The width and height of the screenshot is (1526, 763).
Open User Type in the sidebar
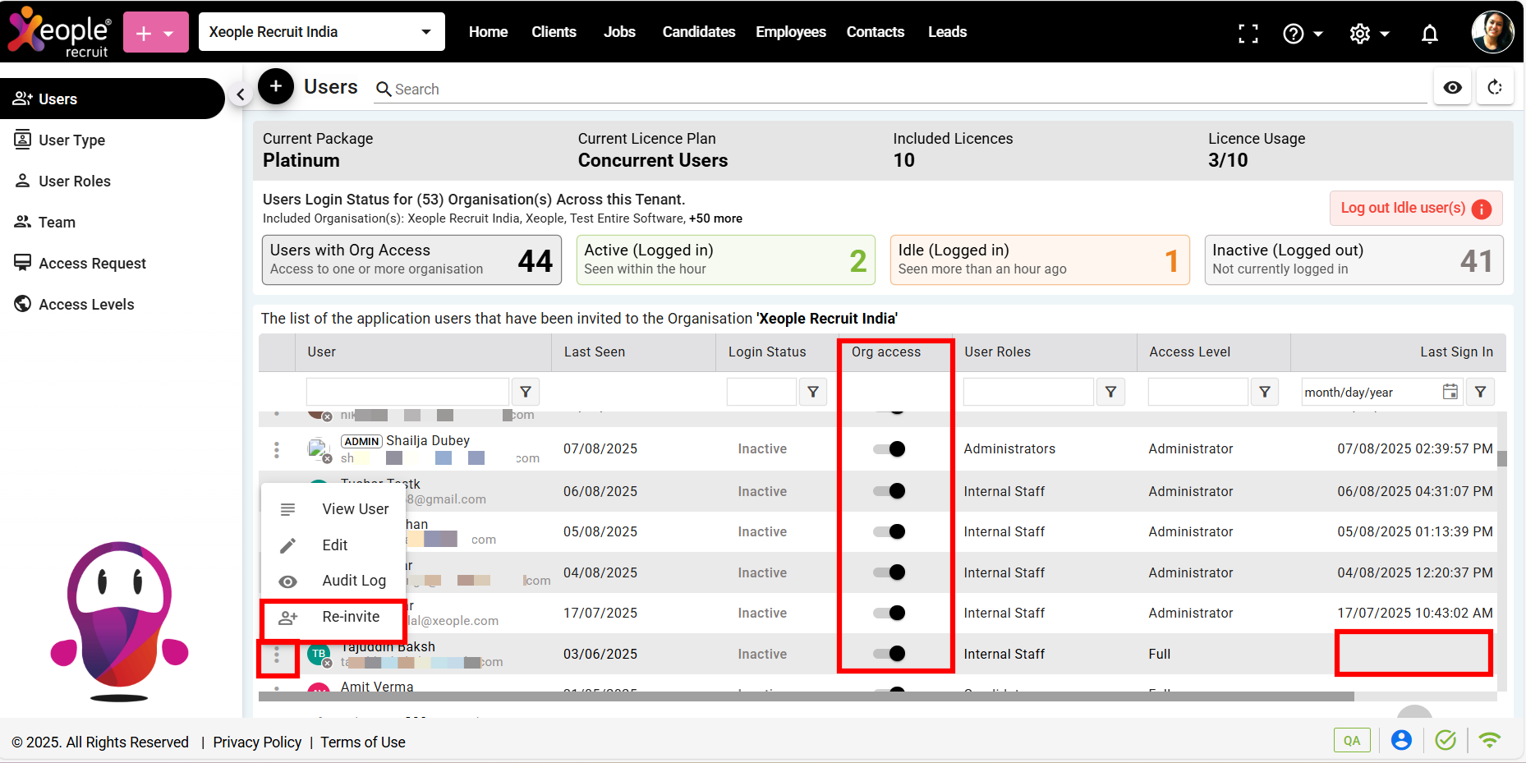coord(71,140)
